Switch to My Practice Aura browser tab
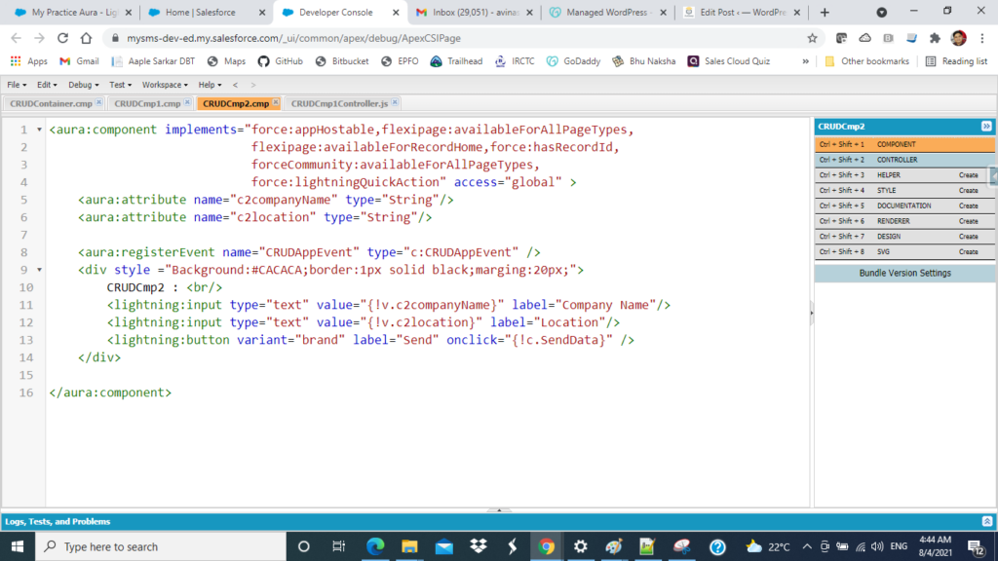 pos(74,12)
